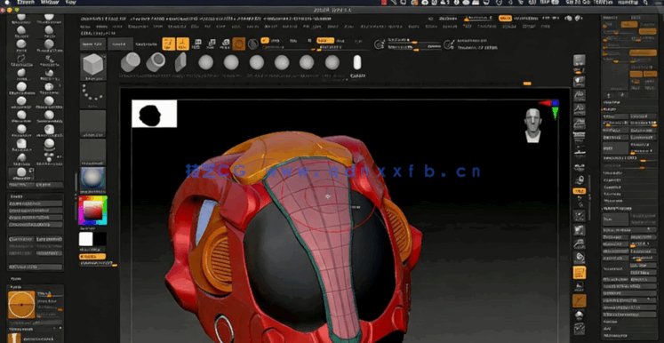Activate the Scale transform button
This screenshot has height=343, width=664.
point(212,44)
